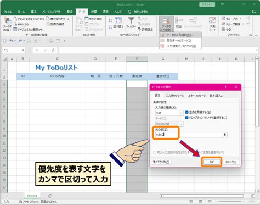Open the 予測シート forecast icon

point(212,24)
